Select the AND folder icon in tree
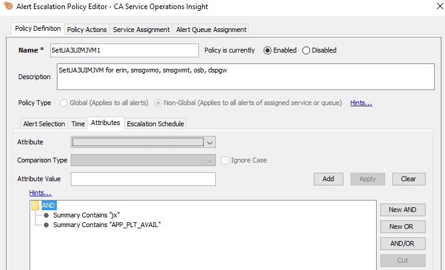445x270 pixels. [35, 205]
